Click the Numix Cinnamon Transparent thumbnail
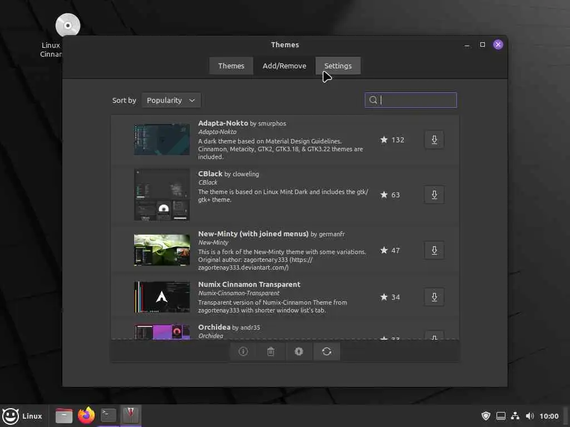The width and height of the screenshot is (570, 427). point(162,297)
